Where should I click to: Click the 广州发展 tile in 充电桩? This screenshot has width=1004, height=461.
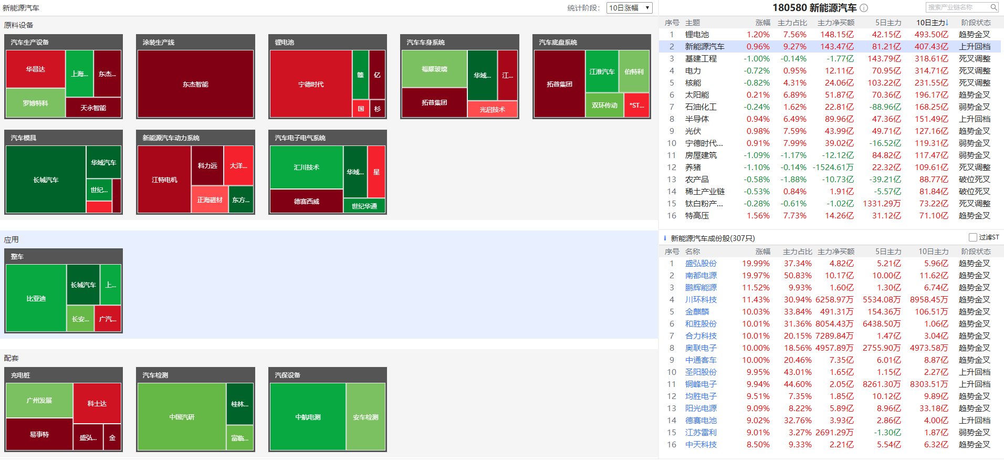coord(39,400)
